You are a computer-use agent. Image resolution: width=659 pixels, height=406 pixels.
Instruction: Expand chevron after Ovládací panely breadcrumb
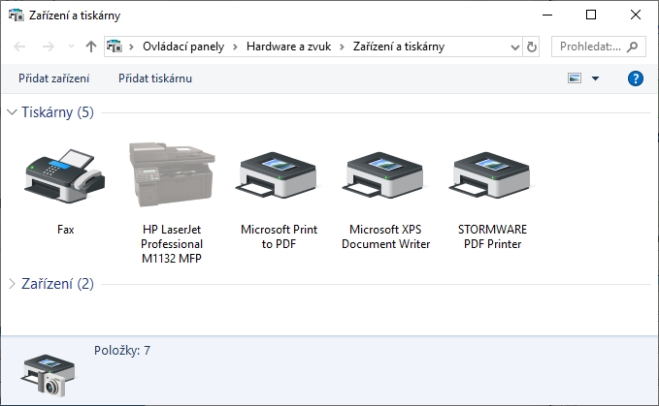coord(235,47)
